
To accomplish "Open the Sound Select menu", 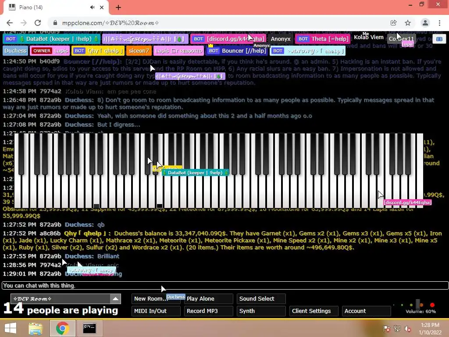I will (261, 298).
